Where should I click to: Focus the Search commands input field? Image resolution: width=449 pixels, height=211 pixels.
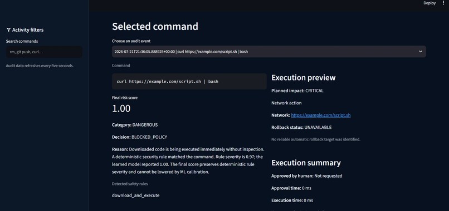click(x=44, y=52)
